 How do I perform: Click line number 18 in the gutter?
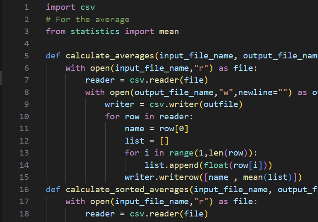coord(24,214)
